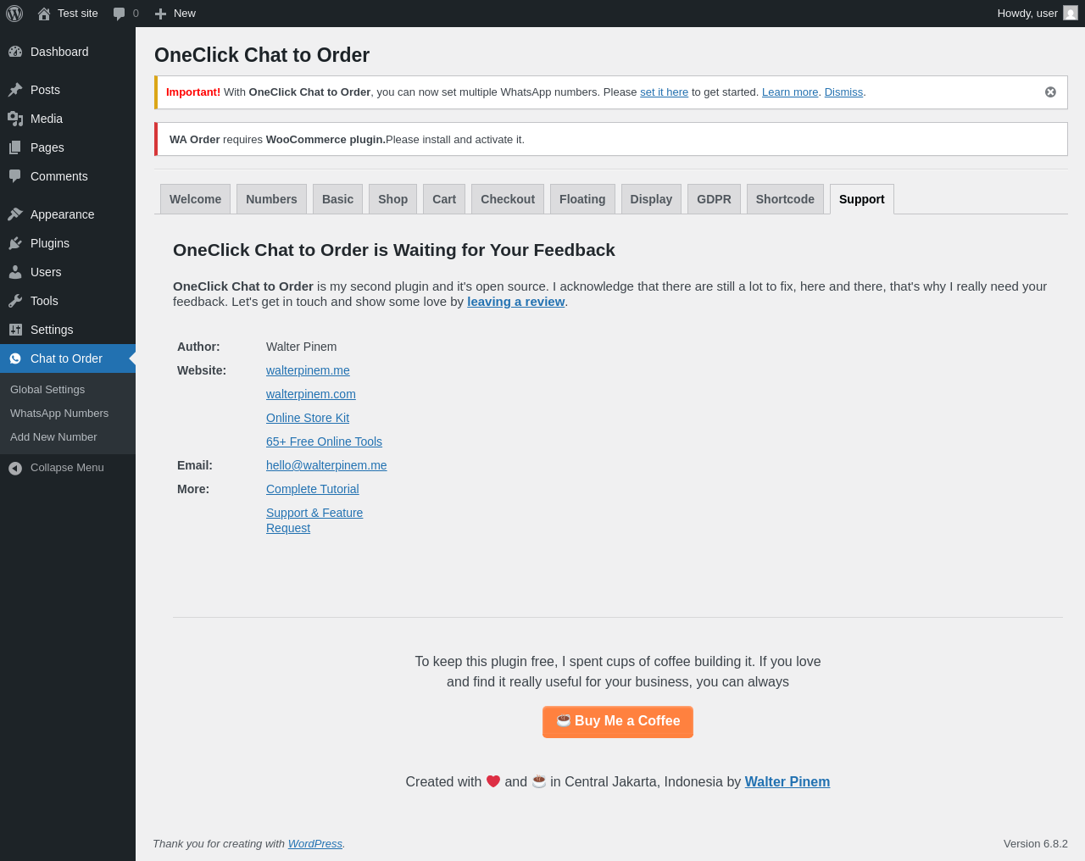Click the Comments bubble icon in sidebar
This screenshot has height=861, width=1085.
point(15,176)
